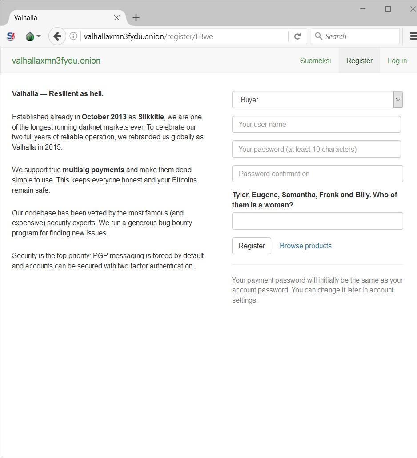Show site information via the info icon

point(73,36)
